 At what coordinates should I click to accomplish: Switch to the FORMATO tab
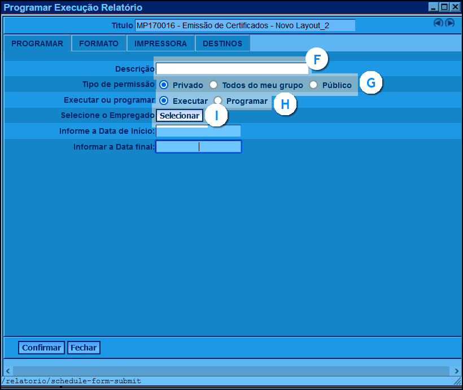pyautogui.click(x=99, y=43)
